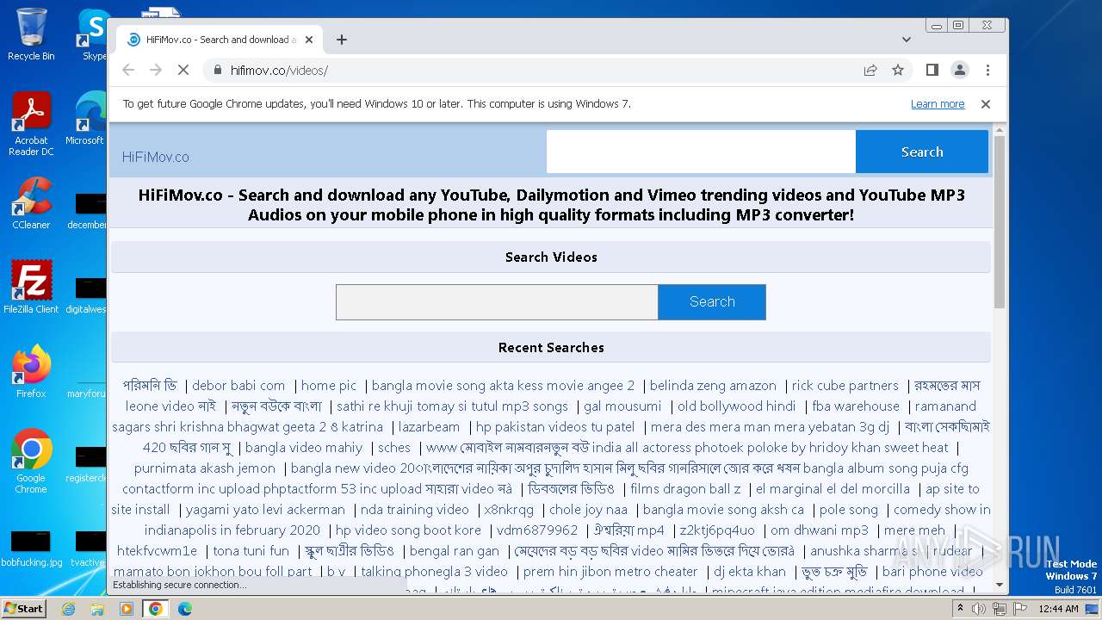The height and width of the screenshot is (620, 1102).
Task: Click the scrollbar down arrow
Action: 999,586
